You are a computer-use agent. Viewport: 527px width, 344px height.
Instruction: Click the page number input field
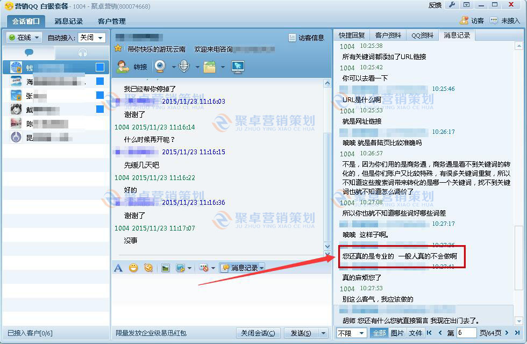[466, 333]
